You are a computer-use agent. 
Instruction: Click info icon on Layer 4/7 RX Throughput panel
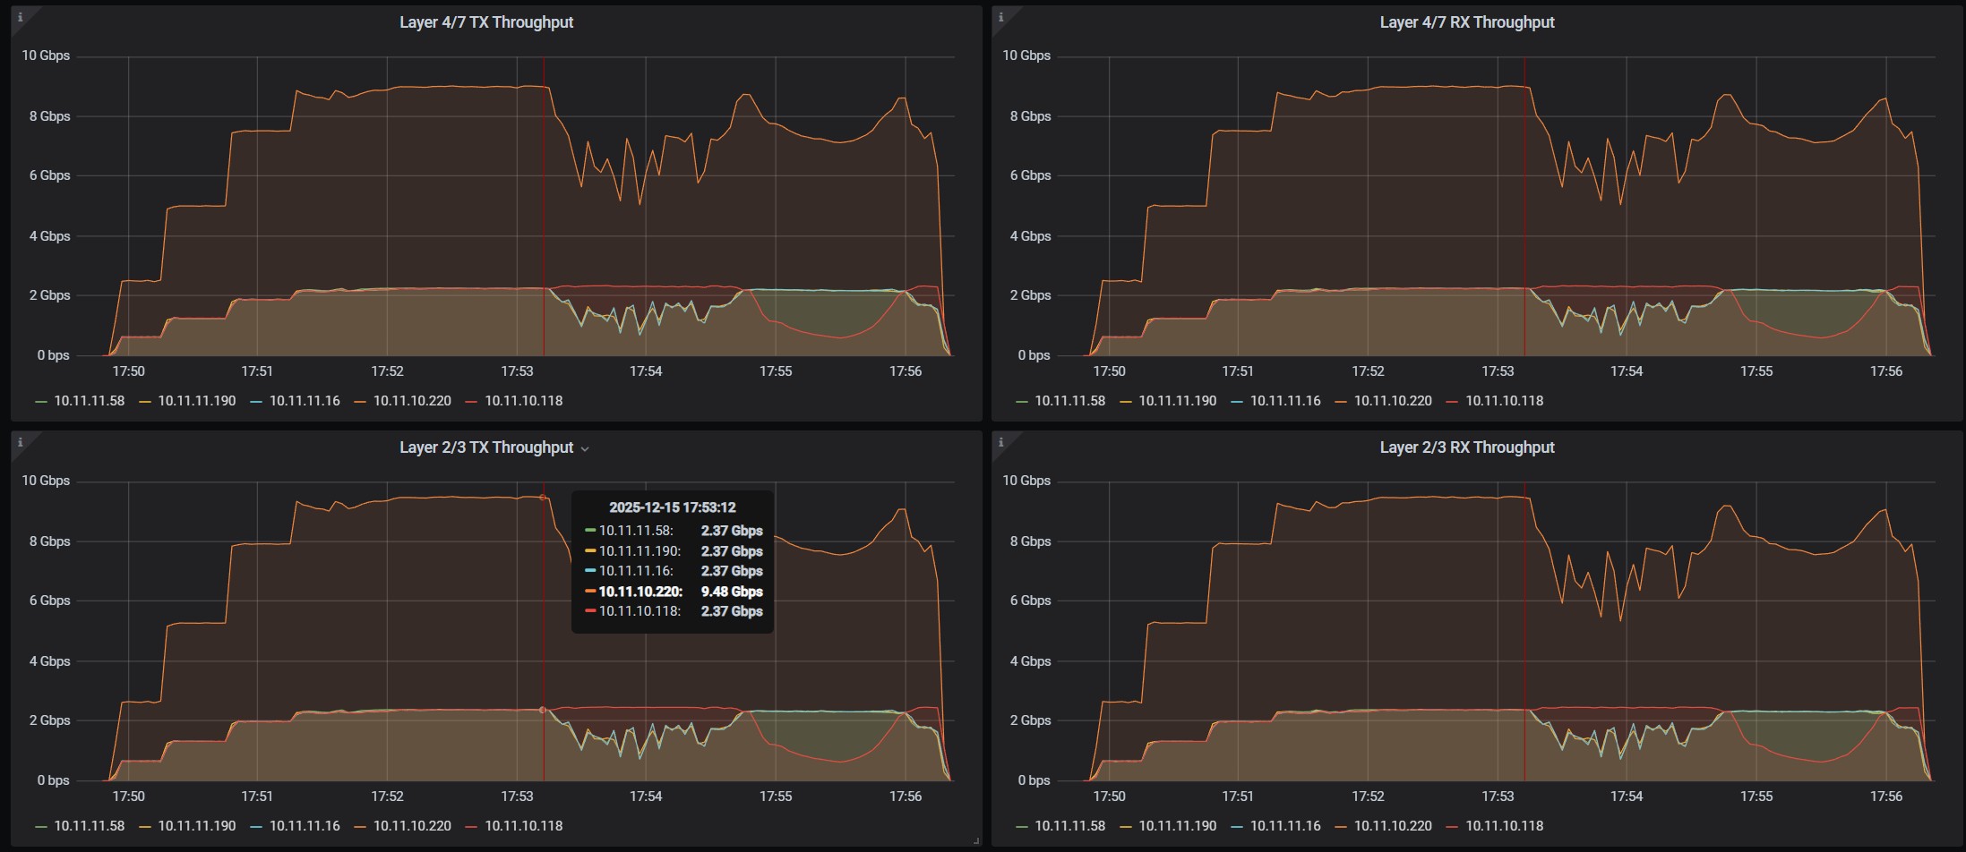click(1000, 17)
